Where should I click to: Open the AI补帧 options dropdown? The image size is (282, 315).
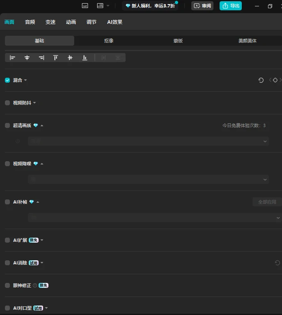click(x=155, y=218)
